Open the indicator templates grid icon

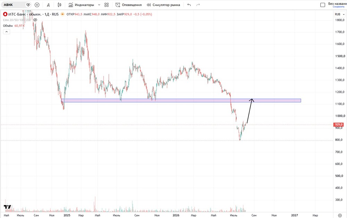[x=107, y=5]
